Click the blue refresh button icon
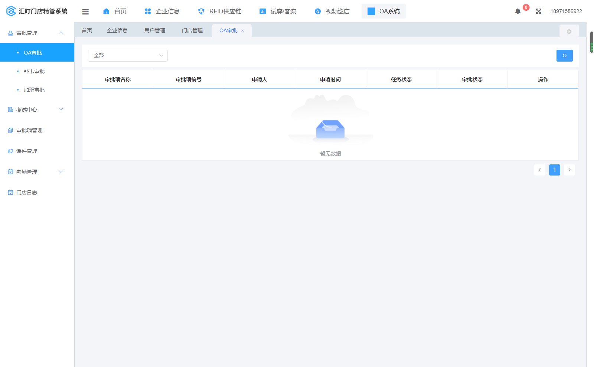The height and width of the screenshot is (367, 594). [x=565, y=56]
